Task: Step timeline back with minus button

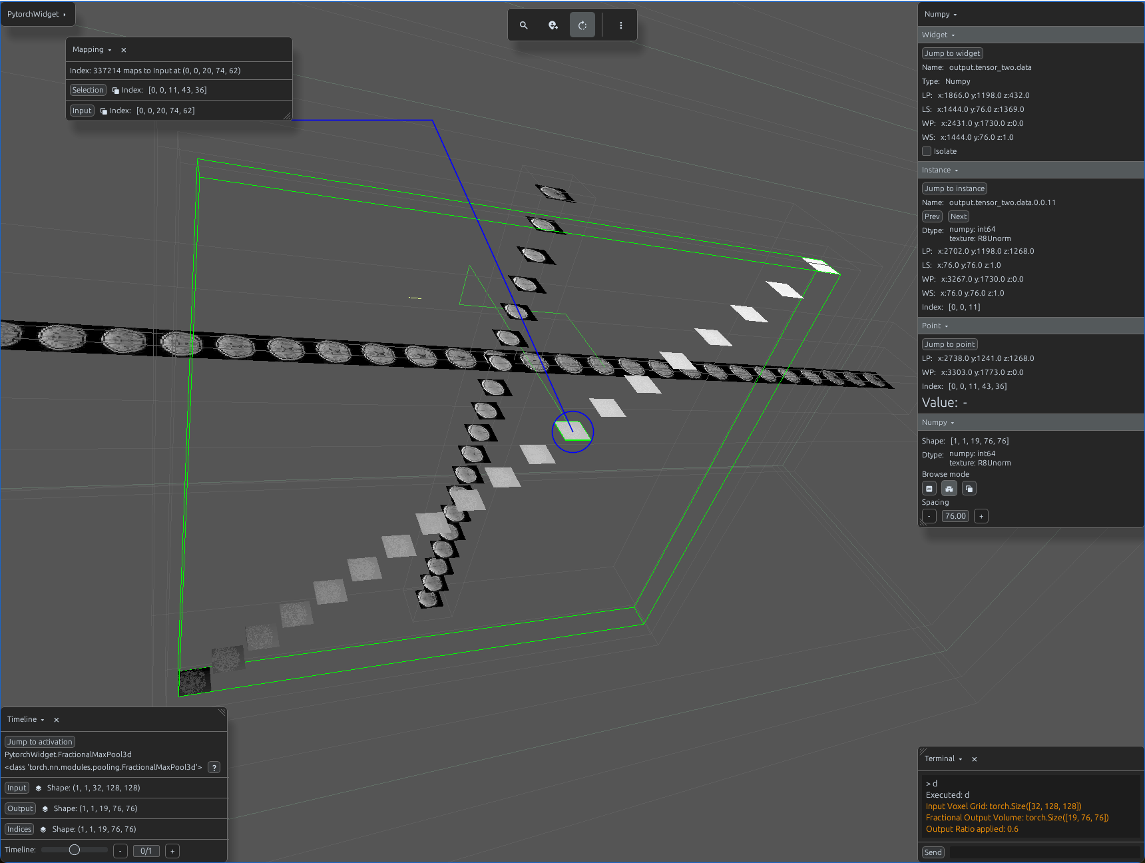Action: 120,851
